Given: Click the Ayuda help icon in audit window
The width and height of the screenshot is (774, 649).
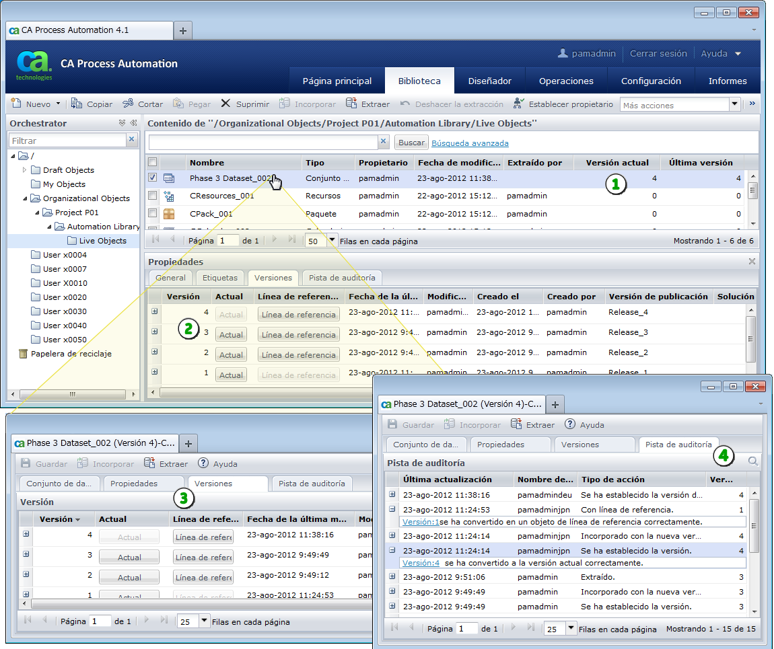Looking at the screenshot, I should click(569, 424).
